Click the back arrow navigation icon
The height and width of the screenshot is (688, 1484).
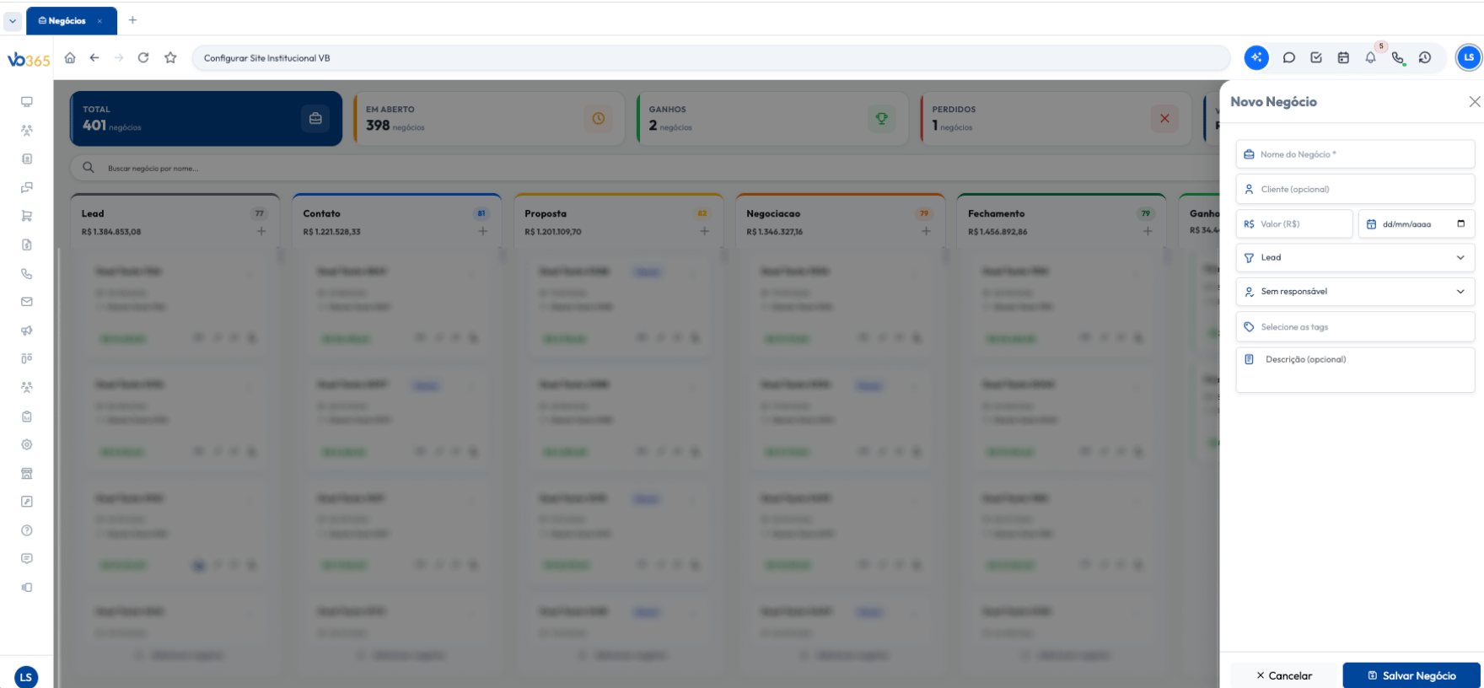(x=94, y=58)
